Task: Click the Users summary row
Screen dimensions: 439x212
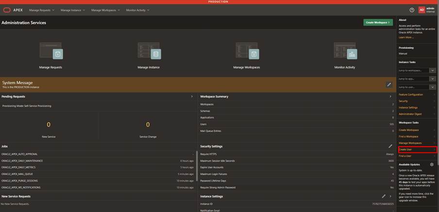Action: pyautogui.click(x=297, y=124)
